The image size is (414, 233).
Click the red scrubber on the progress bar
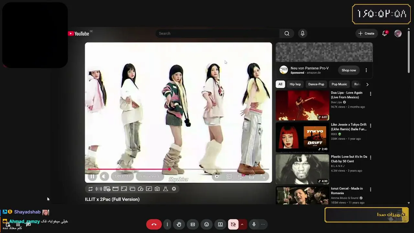[169, 169]
